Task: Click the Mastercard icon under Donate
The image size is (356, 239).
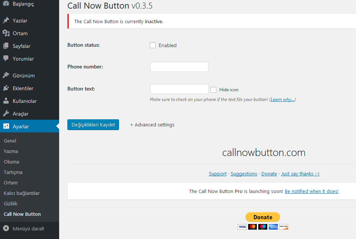Action: coord(252,227)
